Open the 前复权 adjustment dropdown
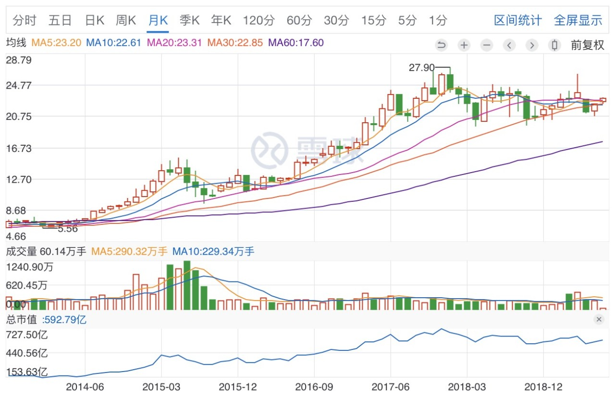Image resolution: width=615 pixels, height=396 pixels. 587,45
